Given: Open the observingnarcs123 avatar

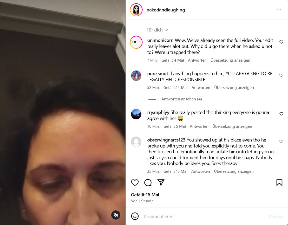Looking at the screenshot, I should click(136, 142).
